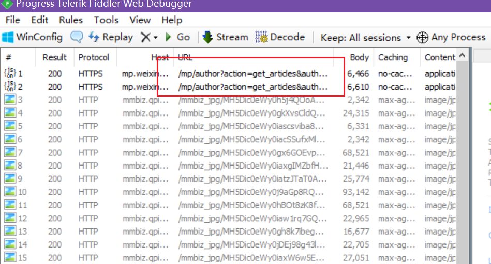
Task: Click the Any Process target icon
Action: point(422,38)
